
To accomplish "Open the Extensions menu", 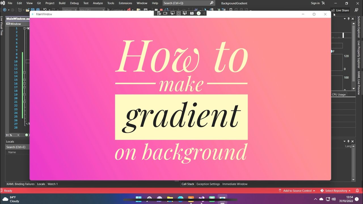I will click(x=125, y=3).
